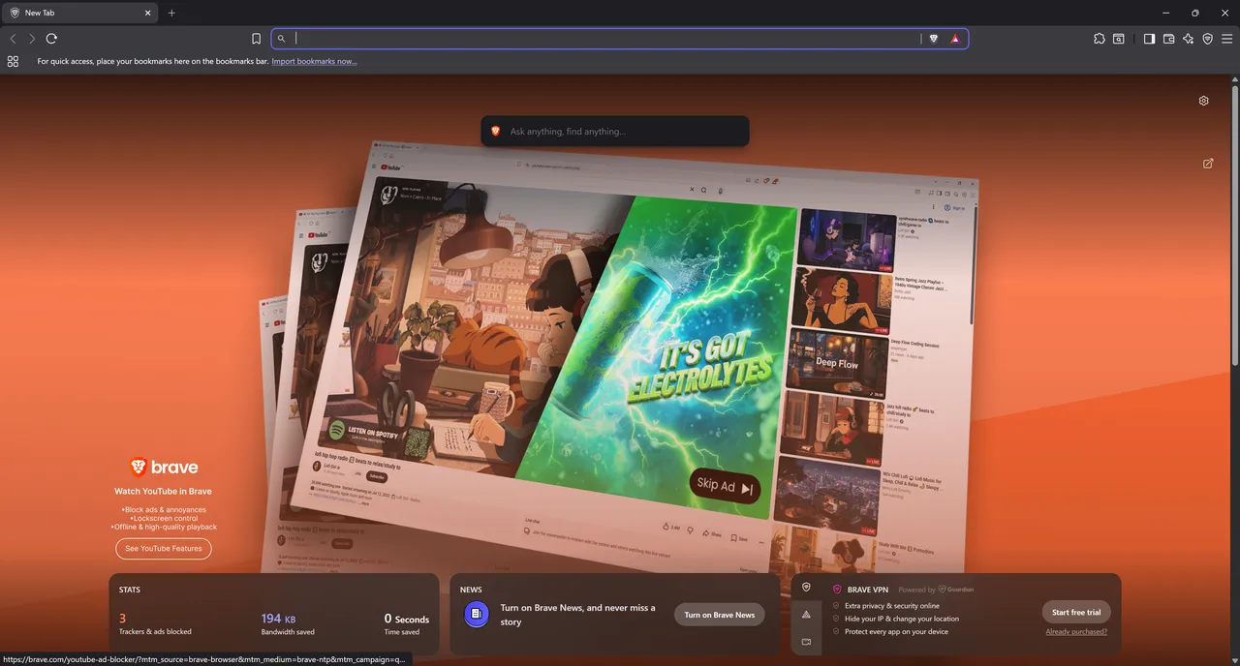Click the Import bookmarks now link
The width and height of the screenshot is (1240, 666).
point(314,61)
